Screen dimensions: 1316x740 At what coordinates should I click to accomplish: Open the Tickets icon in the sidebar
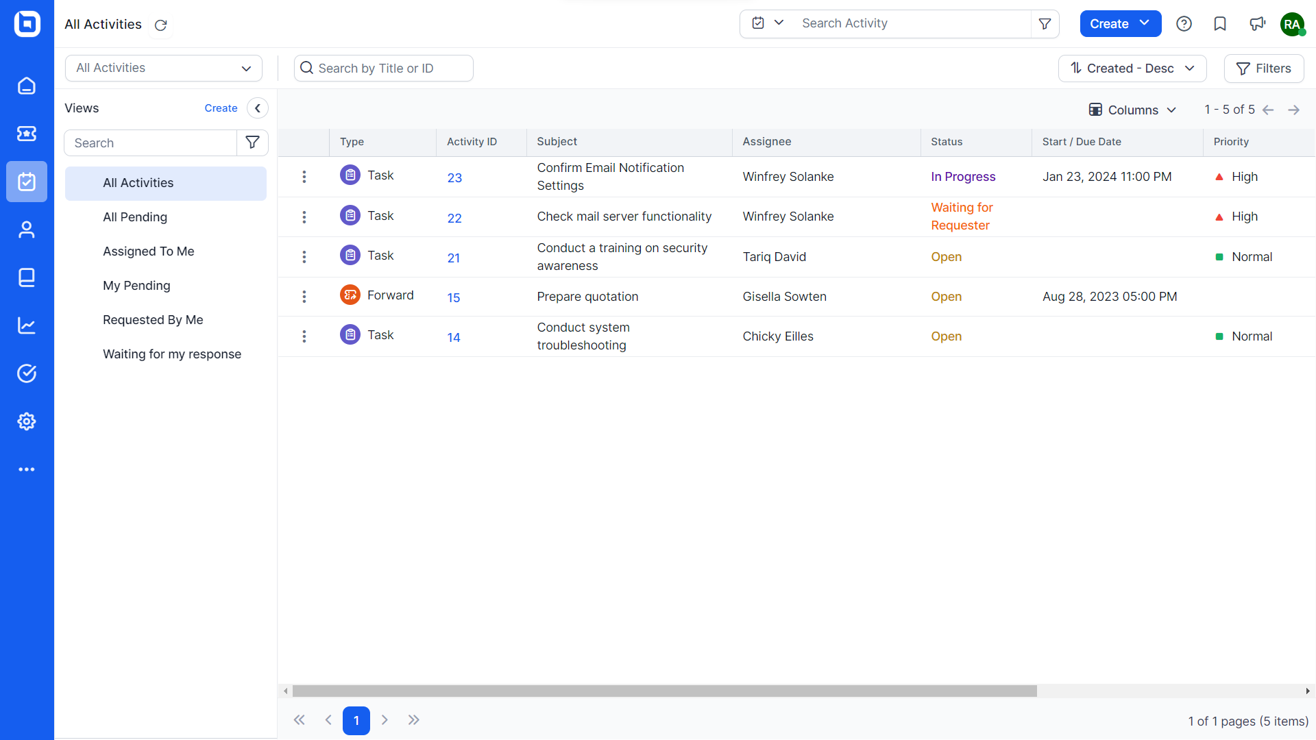(x=27, y=134)
